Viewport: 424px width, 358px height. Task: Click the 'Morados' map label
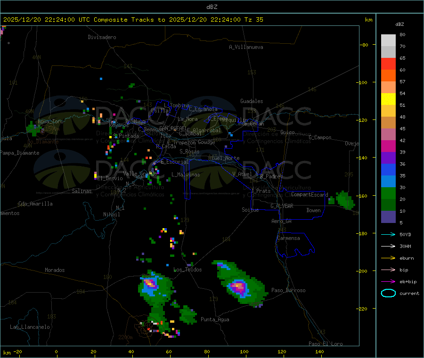[55, 270]
